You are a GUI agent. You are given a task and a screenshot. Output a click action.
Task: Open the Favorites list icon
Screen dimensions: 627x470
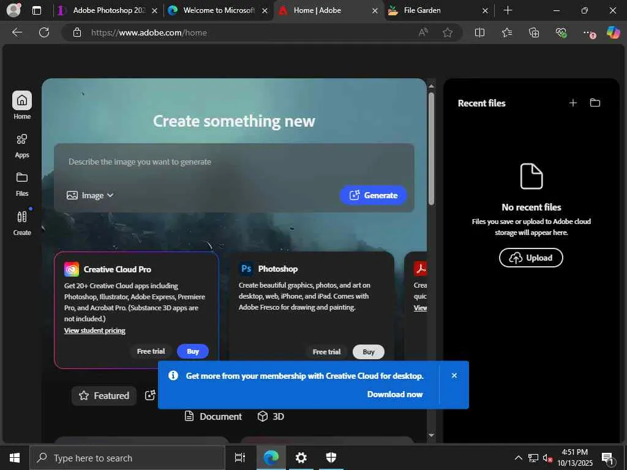click(507, 32)
